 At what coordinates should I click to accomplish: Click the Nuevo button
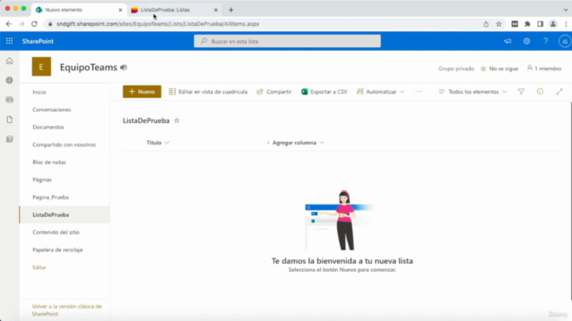click(142, 92)
